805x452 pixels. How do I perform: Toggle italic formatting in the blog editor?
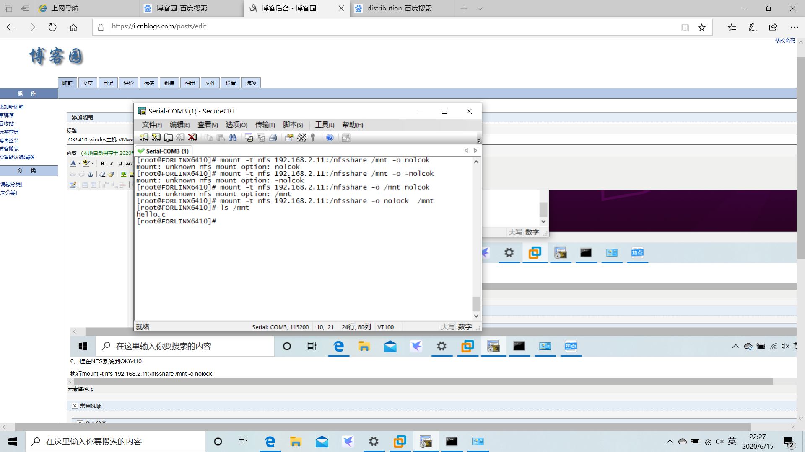[x=111, y=164]
